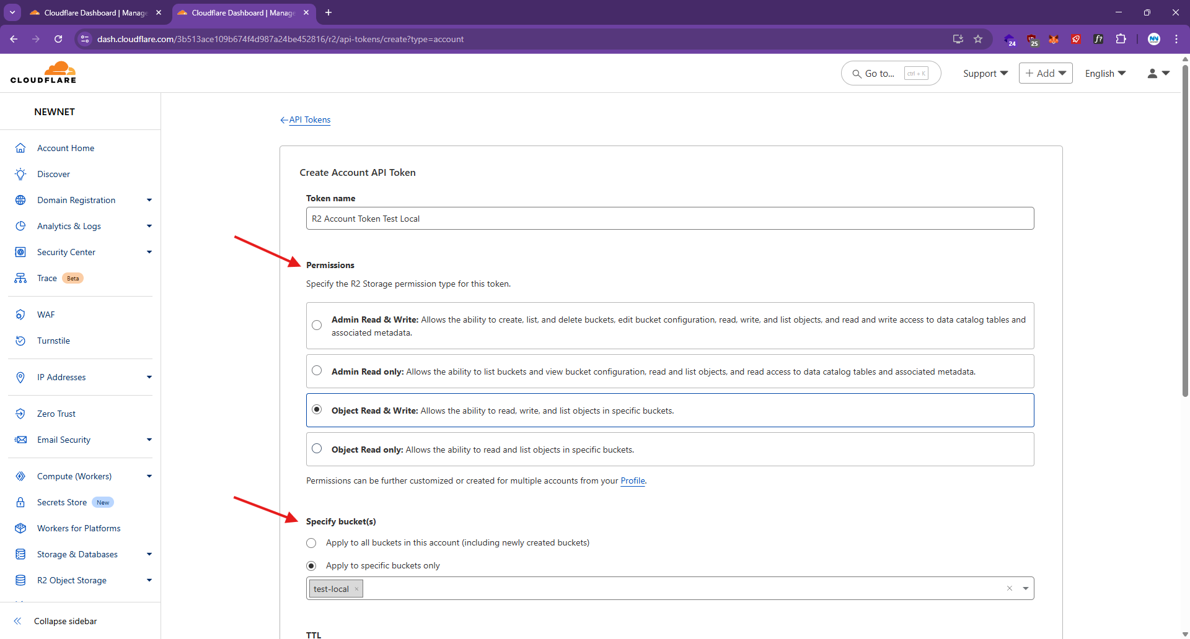Expand R2 Object Storage submenu

click(x=149, y=580)
